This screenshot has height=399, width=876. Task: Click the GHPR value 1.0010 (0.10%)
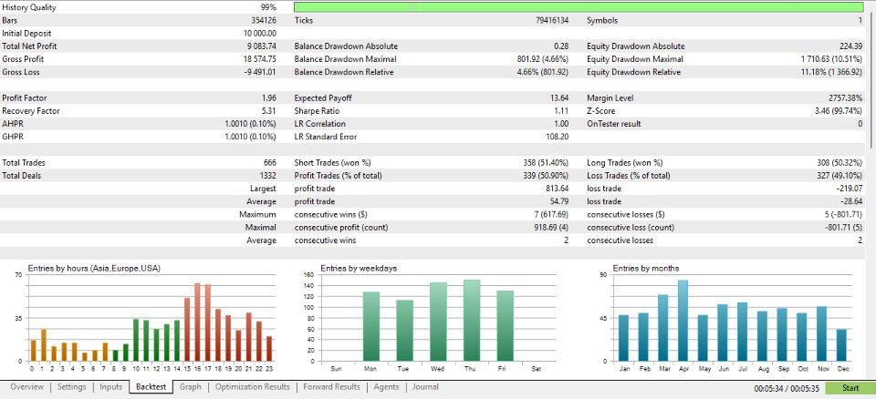pyautogui.click(x=250, y=137)
